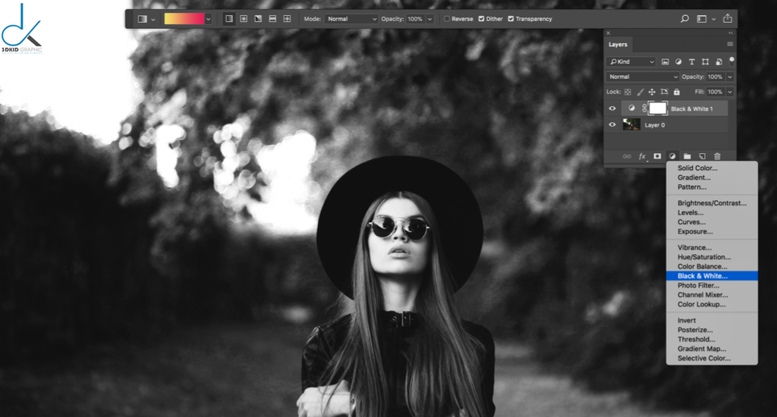Click the delete layer trash icon
This screenshot has width=777, height=417.
pyautogui.click(x=717, y=156)
